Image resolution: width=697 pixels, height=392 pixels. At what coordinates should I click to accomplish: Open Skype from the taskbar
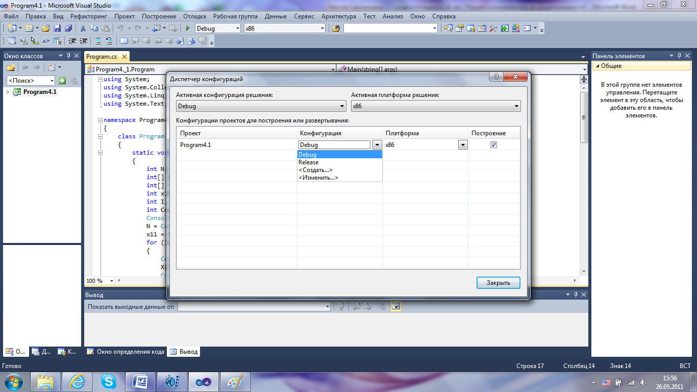click(x=108, y=381)
